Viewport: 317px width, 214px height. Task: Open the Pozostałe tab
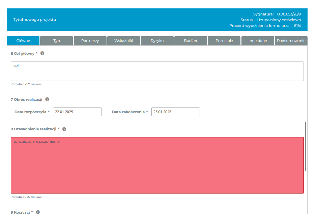tap(224, 41)
